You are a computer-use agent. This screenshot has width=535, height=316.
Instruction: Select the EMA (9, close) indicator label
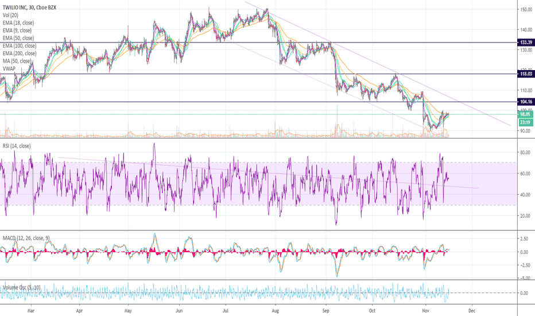[x=17, y=30]
